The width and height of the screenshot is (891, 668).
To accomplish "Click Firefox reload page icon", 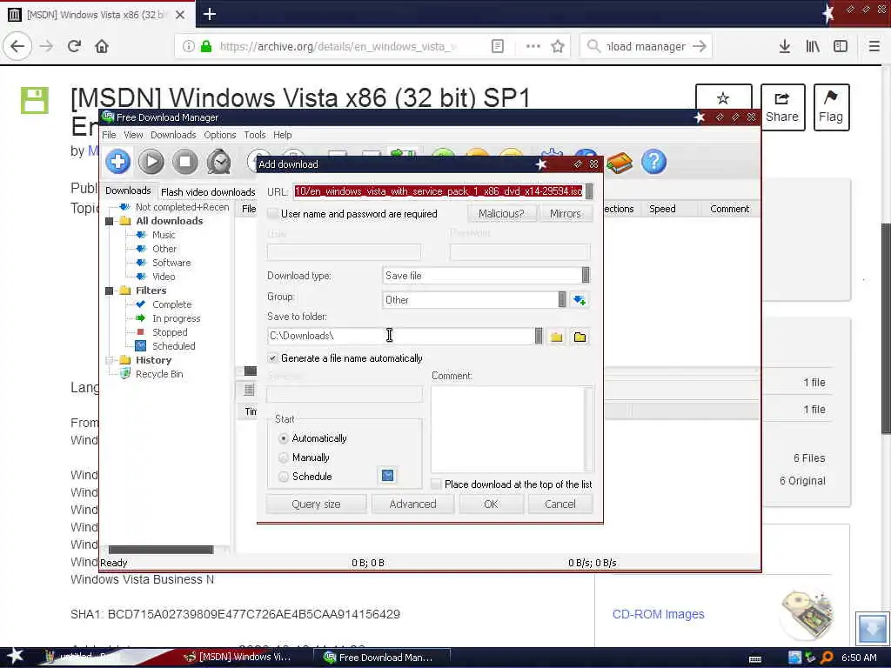I will [x=74, y=46].
